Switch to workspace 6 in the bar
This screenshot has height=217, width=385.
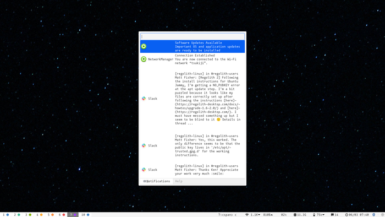62,215
